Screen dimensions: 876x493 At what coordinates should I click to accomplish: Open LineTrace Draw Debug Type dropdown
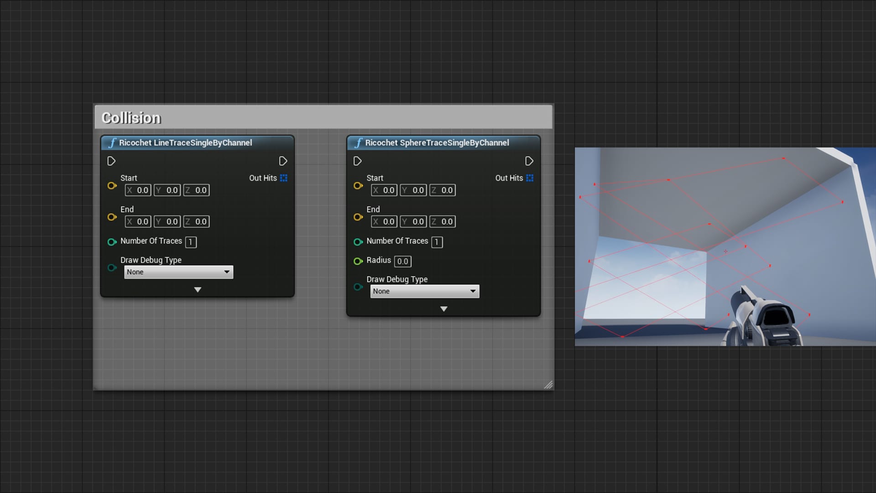178,272
